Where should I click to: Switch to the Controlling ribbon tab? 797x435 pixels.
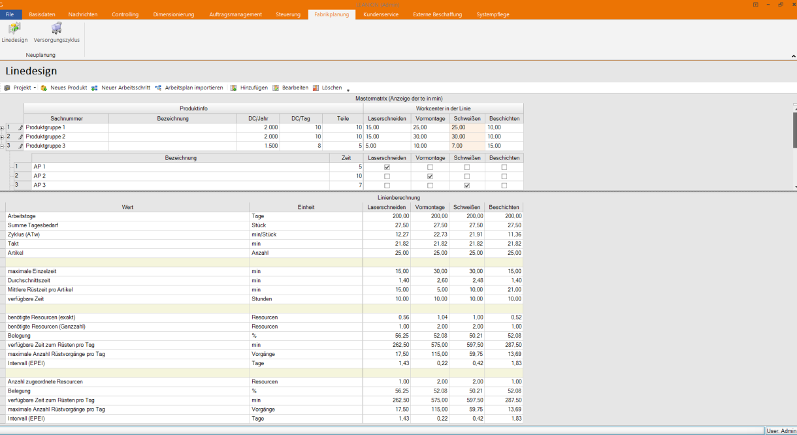coord(125,14)
